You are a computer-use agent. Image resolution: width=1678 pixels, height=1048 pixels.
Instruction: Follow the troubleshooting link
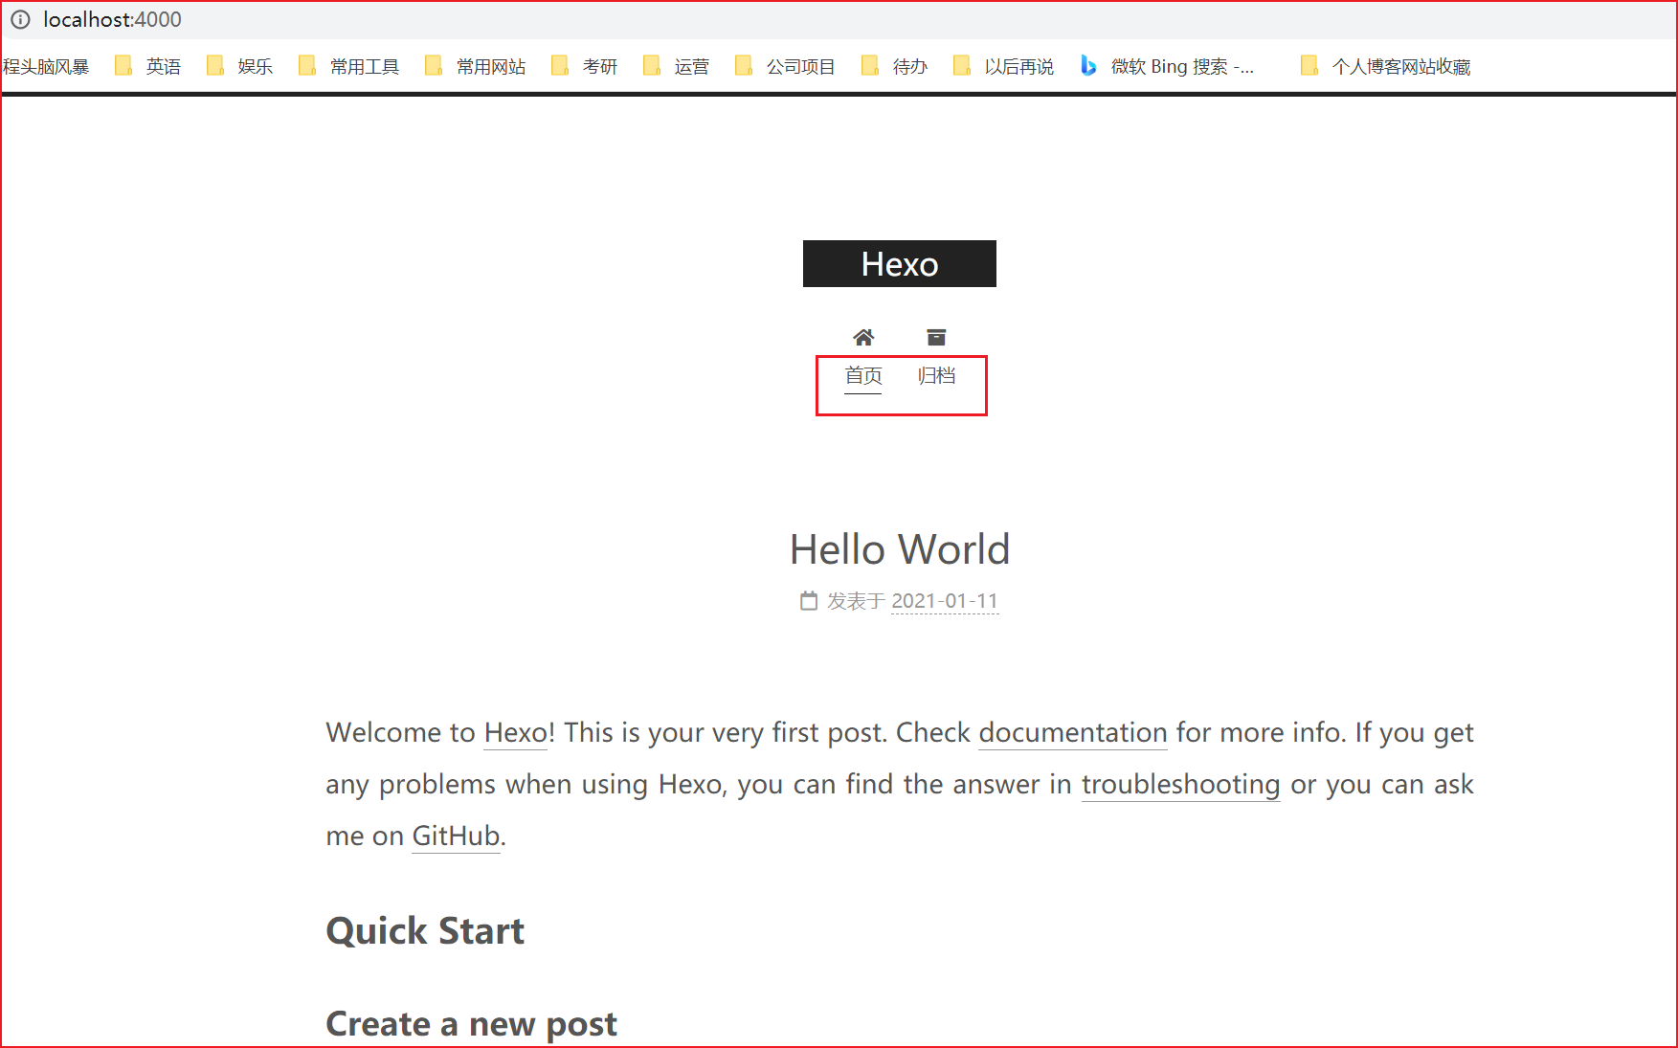pyautogui.click(x=1180, y=785)
